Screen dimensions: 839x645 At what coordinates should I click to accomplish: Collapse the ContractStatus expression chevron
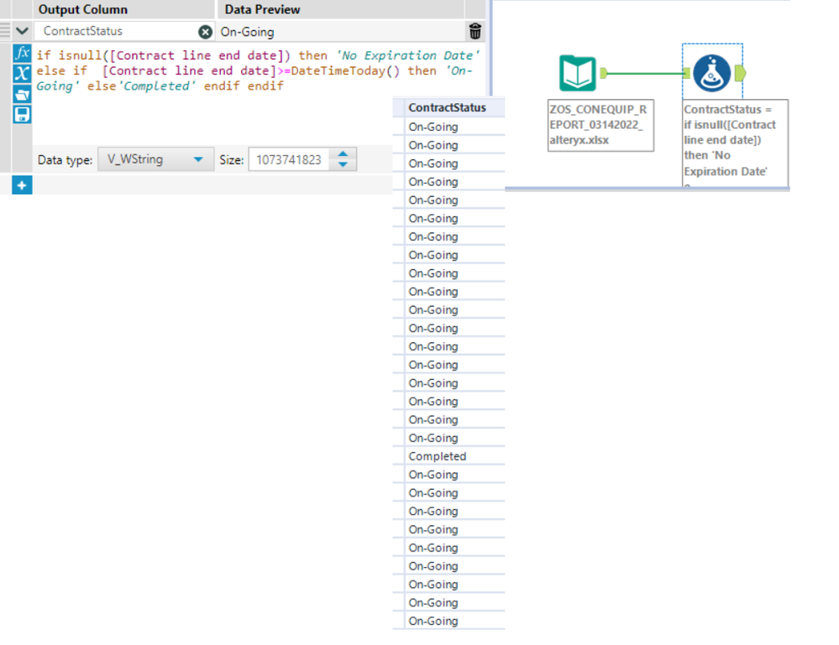click(x=22, y=31)
